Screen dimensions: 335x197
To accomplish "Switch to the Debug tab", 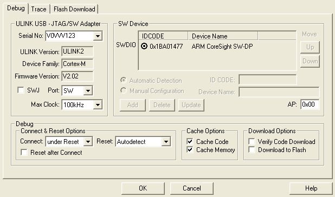I will click(x=16, y=9).
